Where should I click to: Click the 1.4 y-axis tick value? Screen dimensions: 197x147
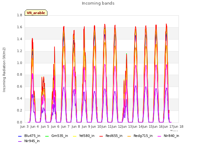point(19,39)
